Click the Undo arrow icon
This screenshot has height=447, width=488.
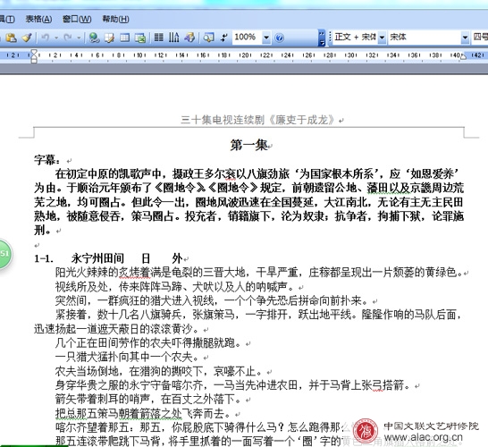coord(45,38)
